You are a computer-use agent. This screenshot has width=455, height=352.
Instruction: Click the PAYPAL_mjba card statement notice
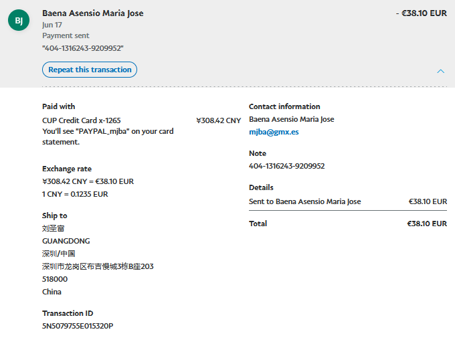tap(108, 137)
